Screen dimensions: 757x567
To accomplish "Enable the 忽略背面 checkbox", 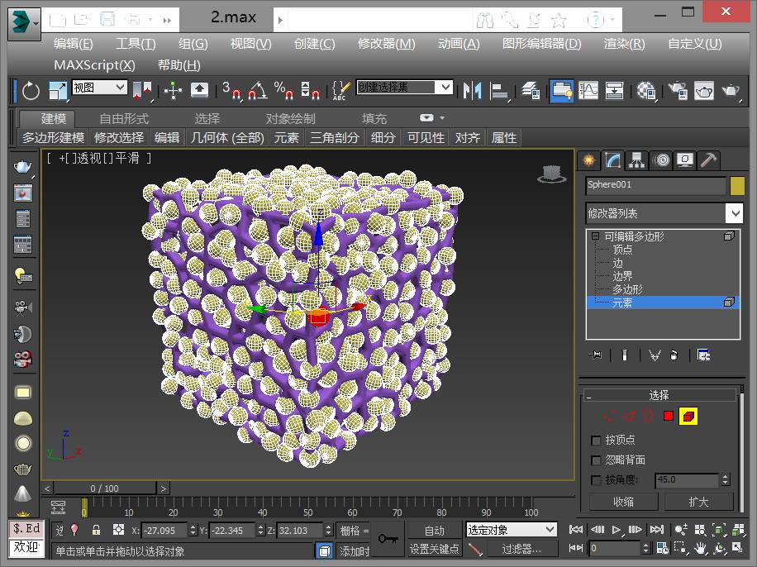I will tap(596, 460).
